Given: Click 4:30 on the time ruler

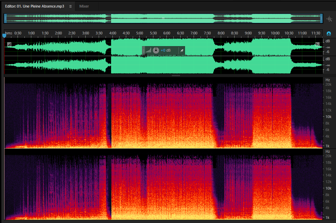Looking at the screenshot, I should 126,33.
